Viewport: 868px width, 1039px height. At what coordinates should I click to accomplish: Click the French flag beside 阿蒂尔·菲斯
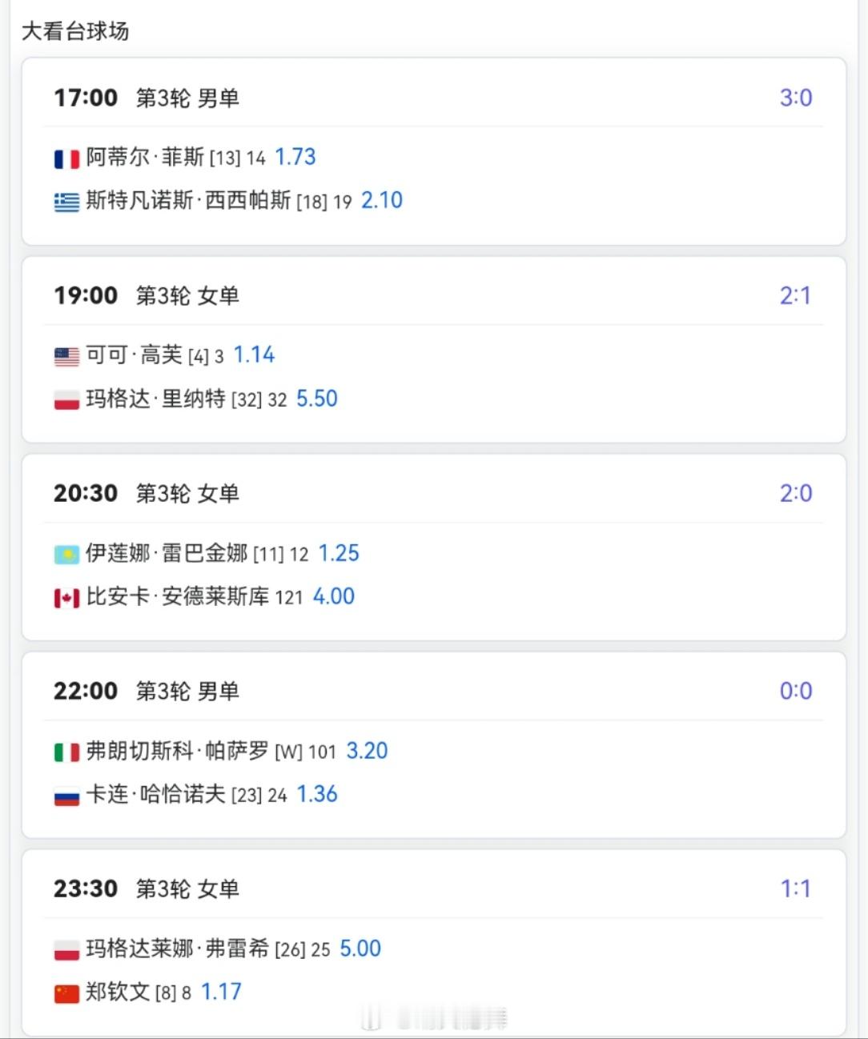coord(66,158)
